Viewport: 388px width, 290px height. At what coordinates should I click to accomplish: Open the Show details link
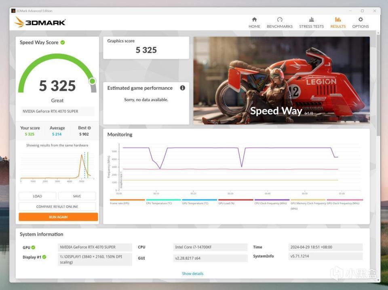tap(192, 273)
